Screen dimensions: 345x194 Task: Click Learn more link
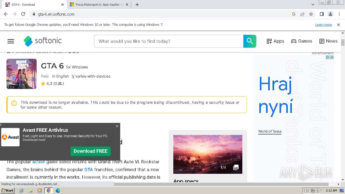coord(323,25)
